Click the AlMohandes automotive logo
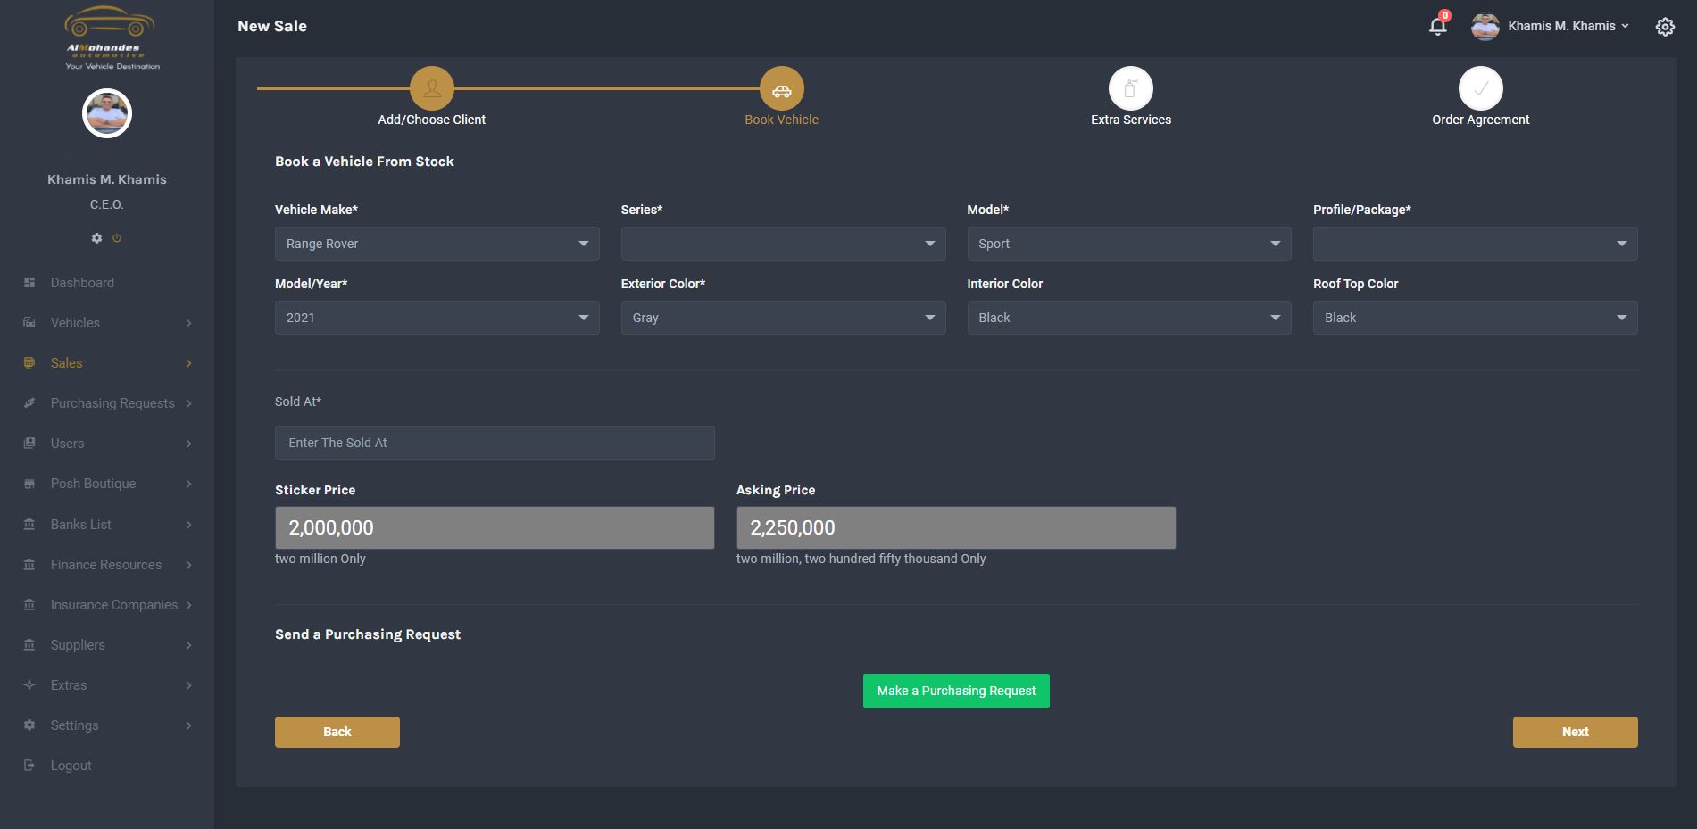 point(112,37)
